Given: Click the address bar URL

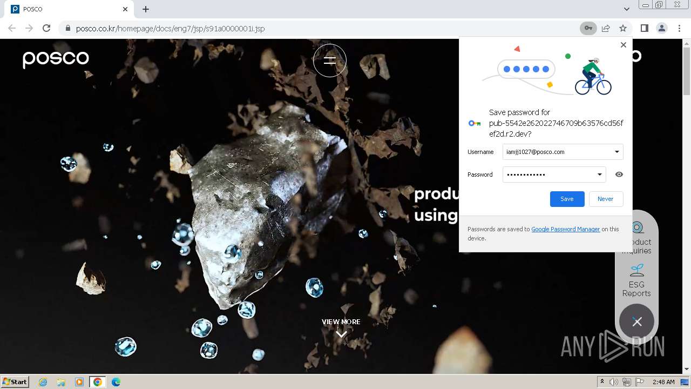Looking at the screenshot, I should click(170, 28).
